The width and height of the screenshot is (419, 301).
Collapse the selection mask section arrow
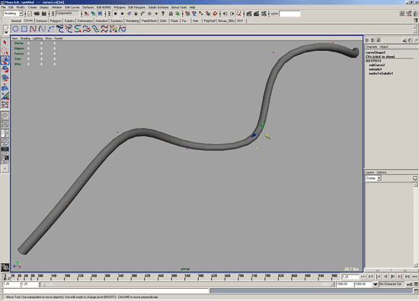(x=109, y=14)
